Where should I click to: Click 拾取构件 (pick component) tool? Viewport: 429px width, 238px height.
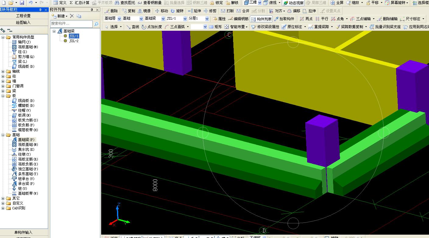coord(284,19)
